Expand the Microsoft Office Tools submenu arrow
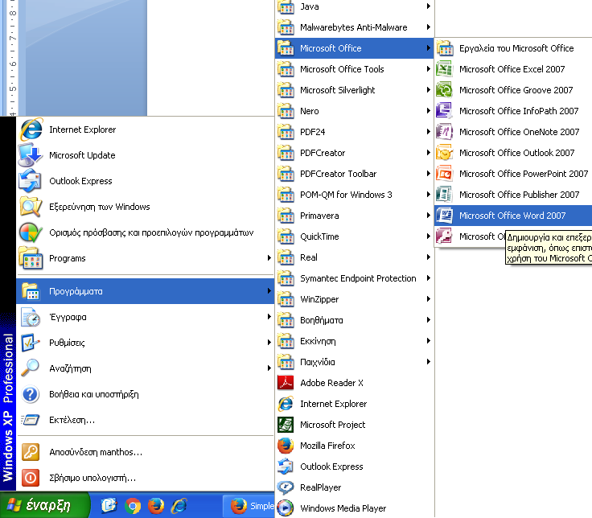This screenshot has height=518, width=592. point(429,68)
